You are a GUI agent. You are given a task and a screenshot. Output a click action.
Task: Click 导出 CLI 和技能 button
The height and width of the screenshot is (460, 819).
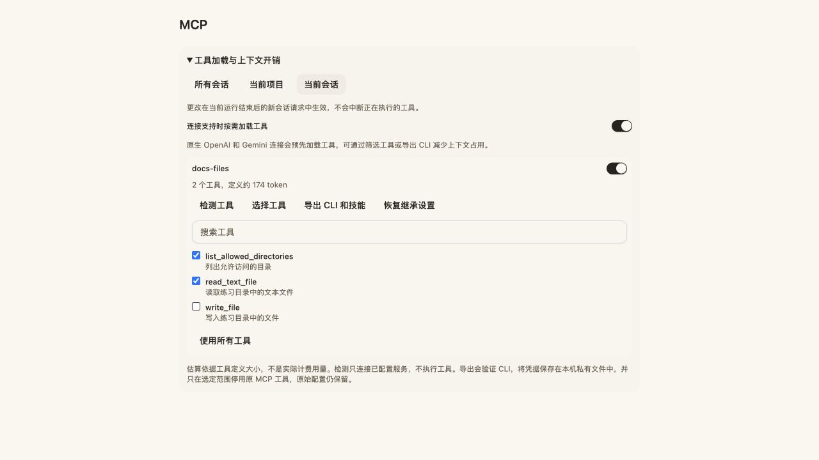pyautogui.click(x=335, y=205)
